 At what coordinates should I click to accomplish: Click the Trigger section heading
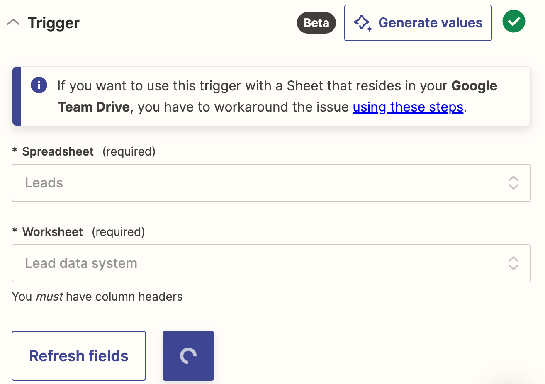point(54,23)
